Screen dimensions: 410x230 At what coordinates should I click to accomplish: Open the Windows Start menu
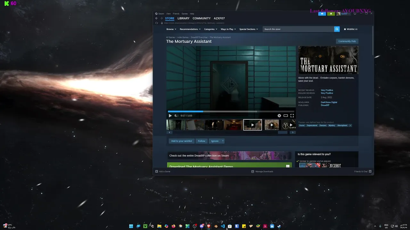(x=131, y=226)
